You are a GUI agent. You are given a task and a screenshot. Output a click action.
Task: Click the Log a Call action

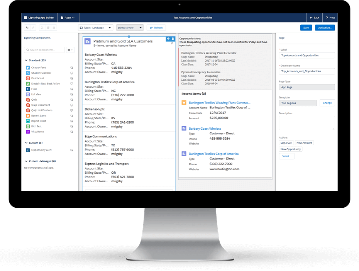click(286, 142)
